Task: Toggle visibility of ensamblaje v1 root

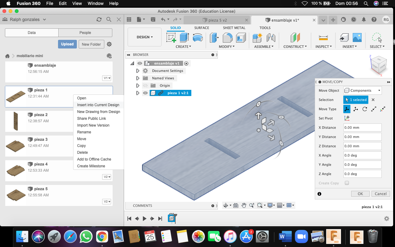Action: [140, 63]
